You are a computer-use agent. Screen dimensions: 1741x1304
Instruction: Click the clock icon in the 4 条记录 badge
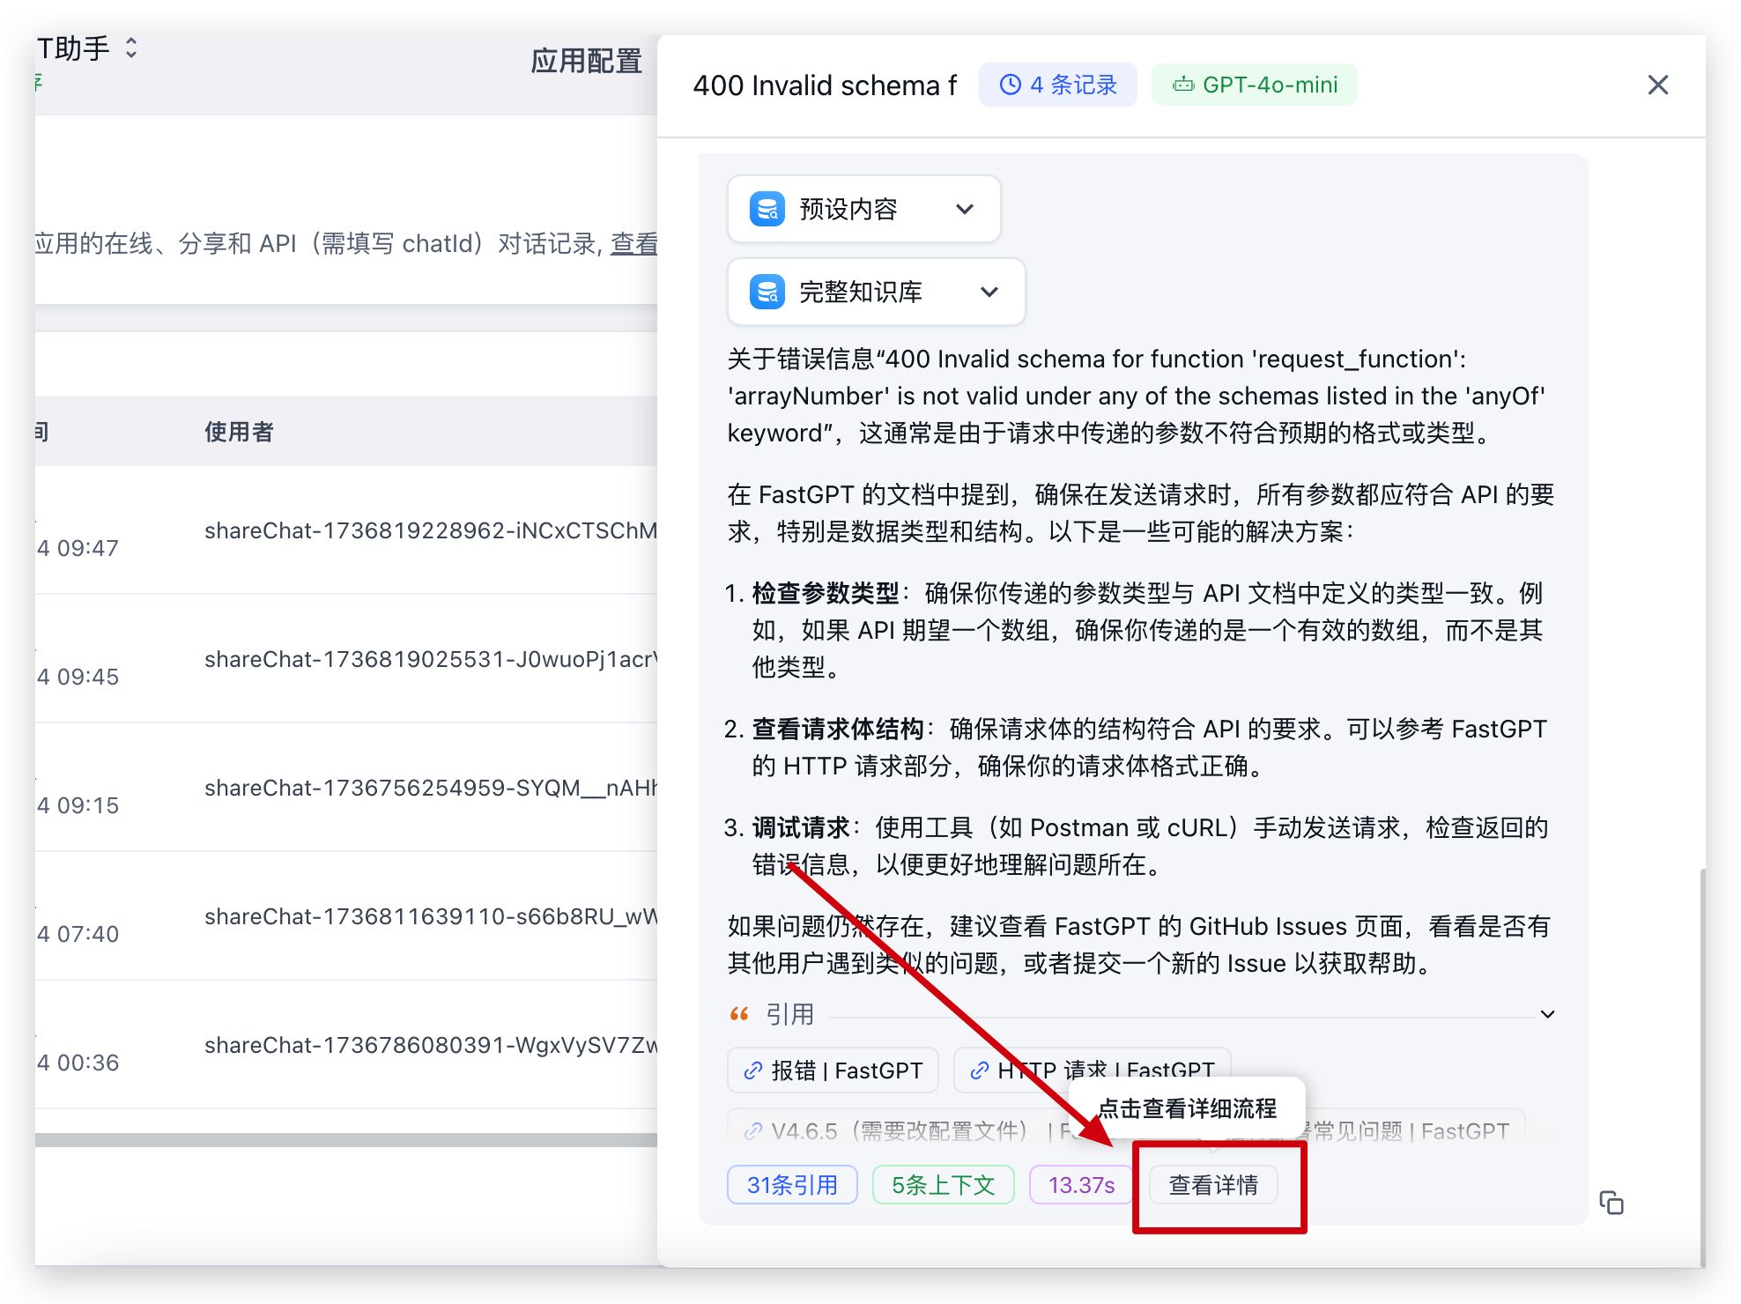point(1011,85)
